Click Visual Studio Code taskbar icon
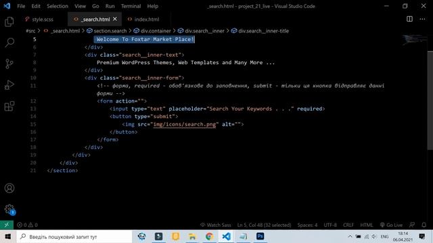The image size is (433, 243). point(226,236)
